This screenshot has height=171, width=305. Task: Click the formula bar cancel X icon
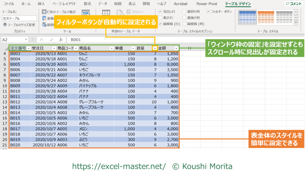(42, 40)
